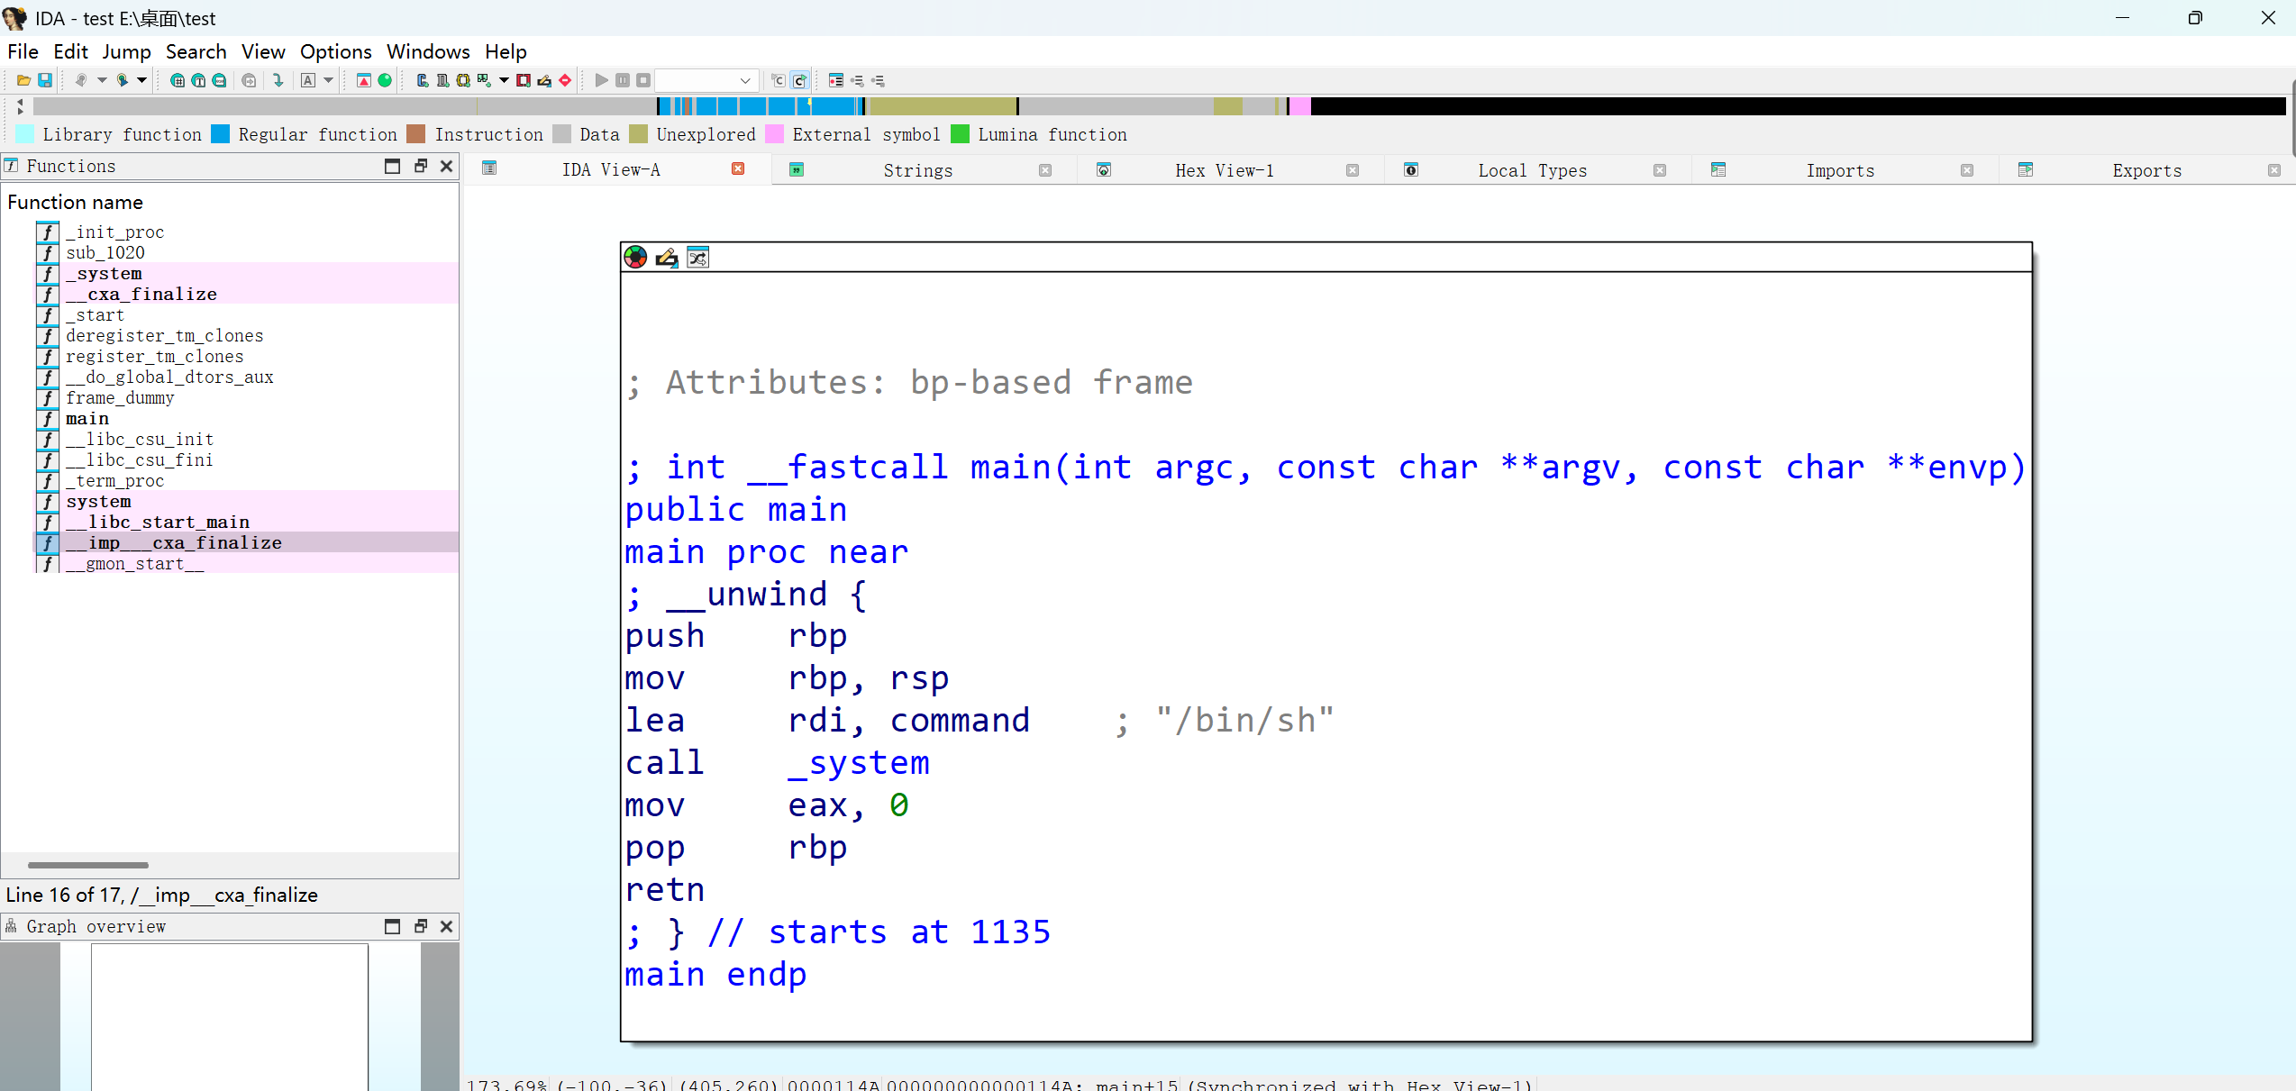Click the group nodes icon in graph header
This screenshot has height=1091, width=2296.
click(698, 258)
